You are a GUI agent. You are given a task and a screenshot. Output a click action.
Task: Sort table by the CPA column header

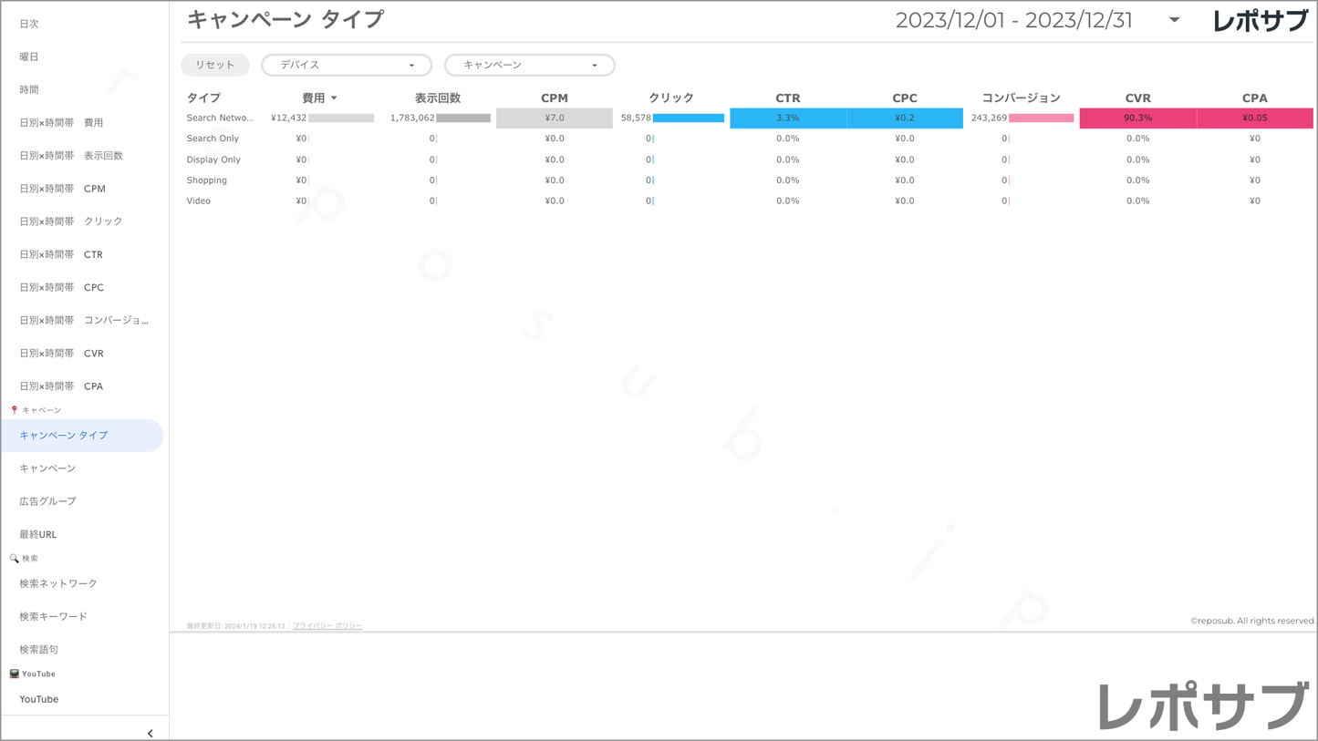[x=1254, y=98]
